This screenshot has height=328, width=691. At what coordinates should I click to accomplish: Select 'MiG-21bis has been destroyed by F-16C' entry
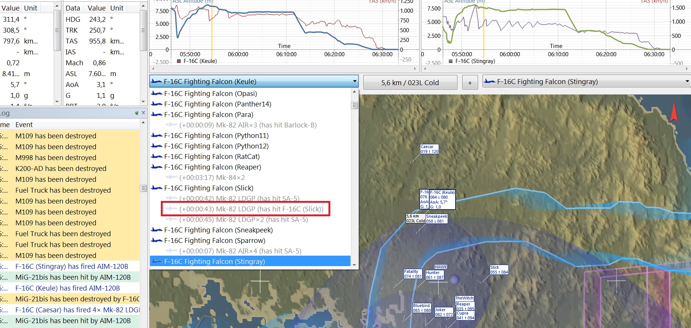pos(70,299)
